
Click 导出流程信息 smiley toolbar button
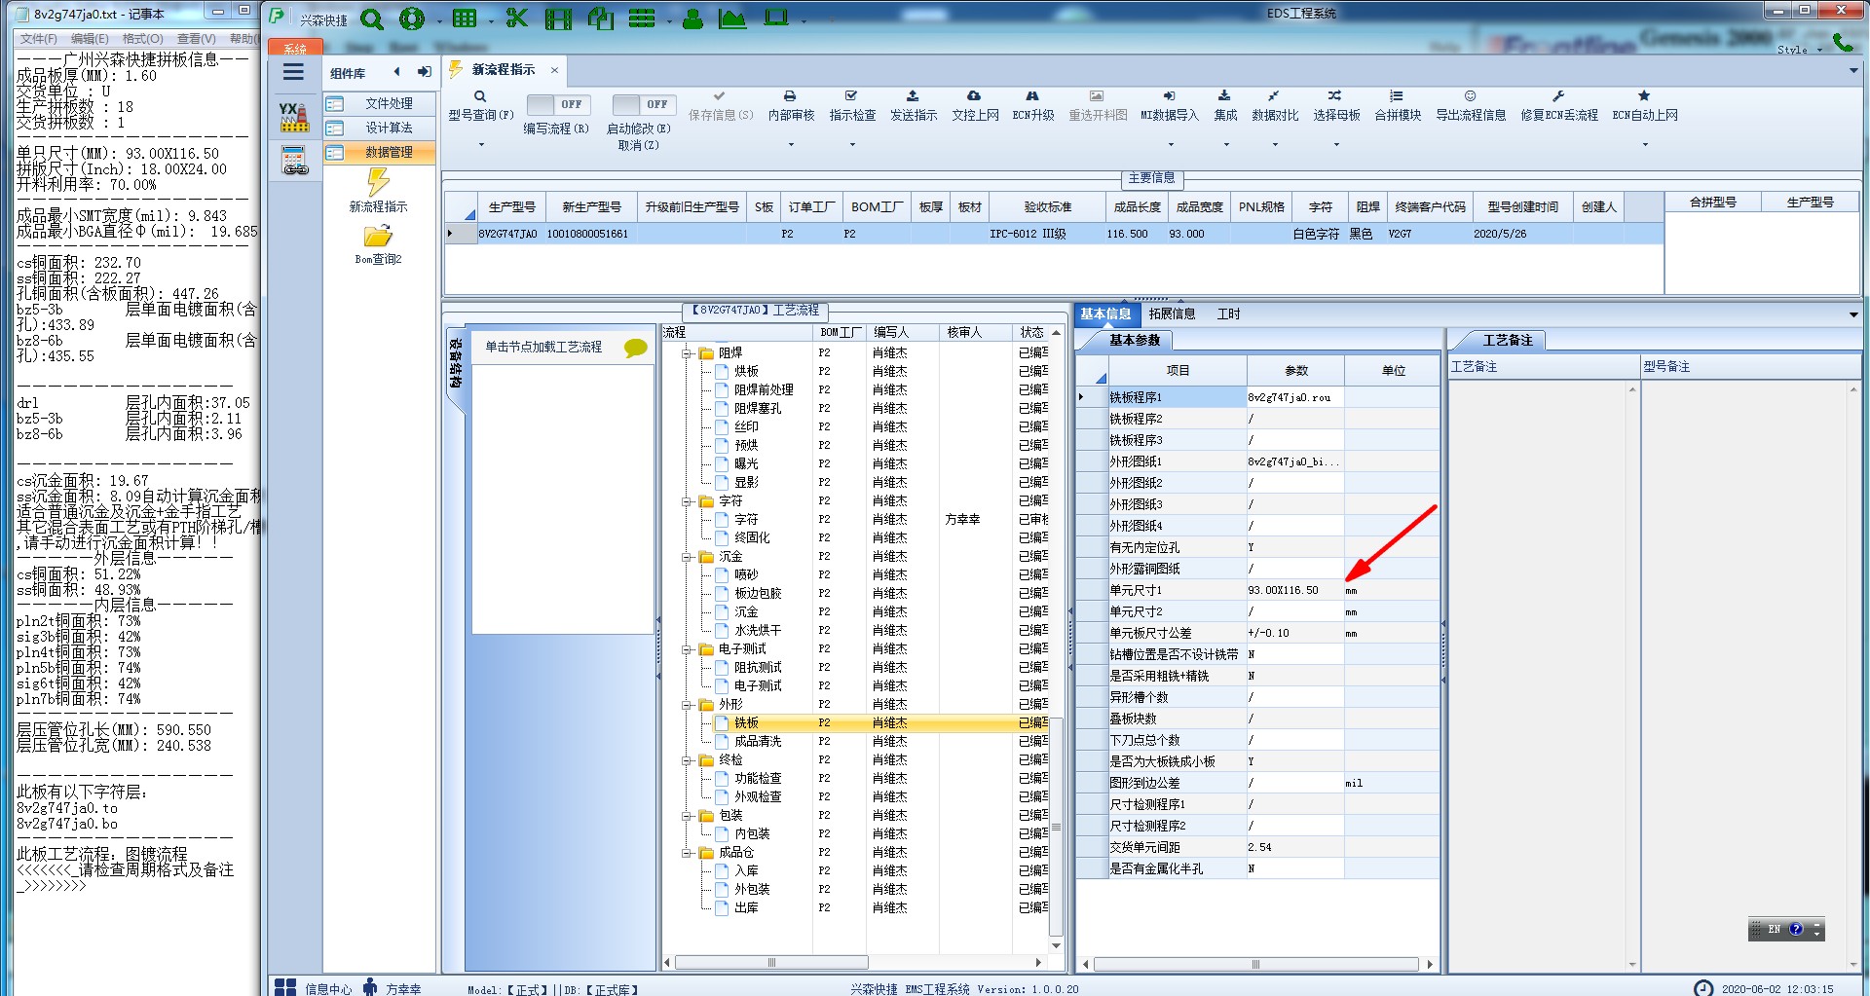point(1470,106)
